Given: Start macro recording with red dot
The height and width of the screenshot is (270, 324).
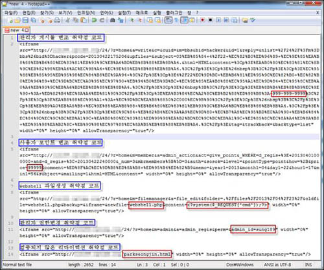Looking at the screenshot, I should click(202, 20).
